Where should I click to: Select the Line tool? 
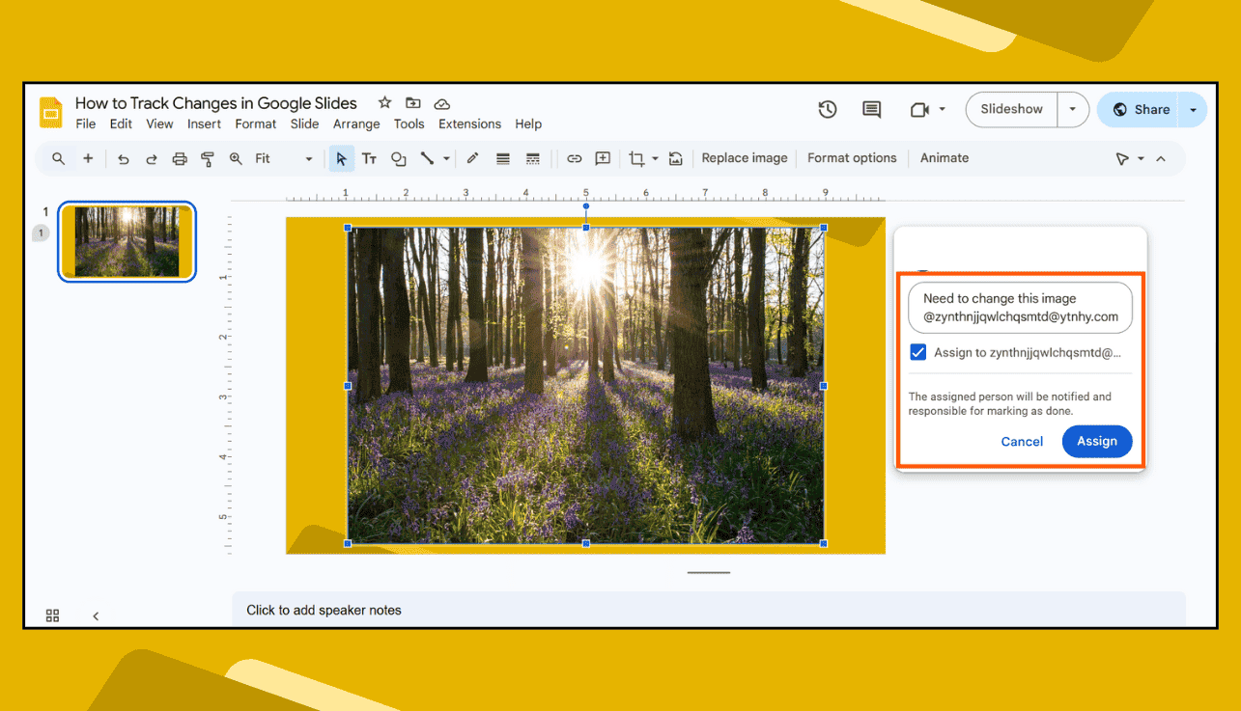coord(427,158)
